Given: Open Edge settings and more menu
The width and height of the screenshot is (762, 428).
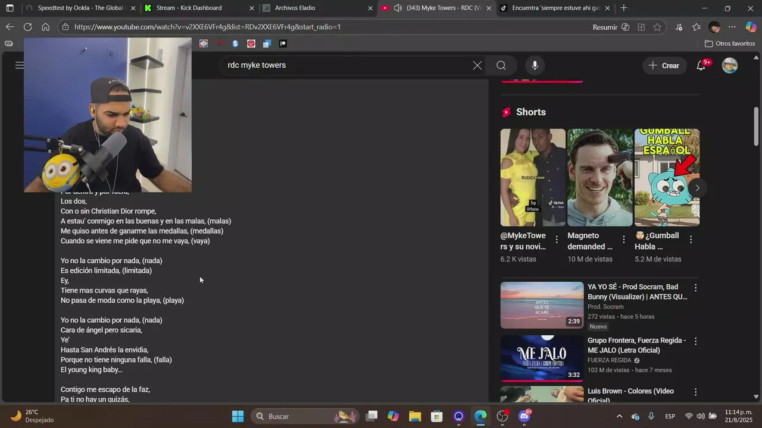Looking at the screenshot, I should coord(732,27).
